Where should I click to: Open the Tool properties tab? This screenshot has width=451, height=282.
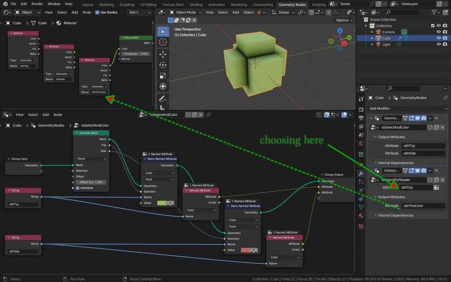point(361,99)
